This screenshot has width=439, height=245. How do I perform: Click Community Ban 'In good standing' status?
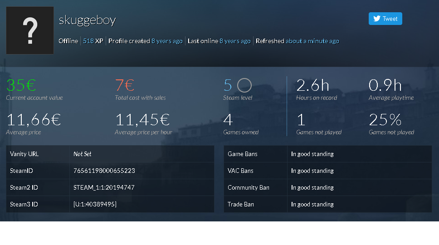point(312,187)
